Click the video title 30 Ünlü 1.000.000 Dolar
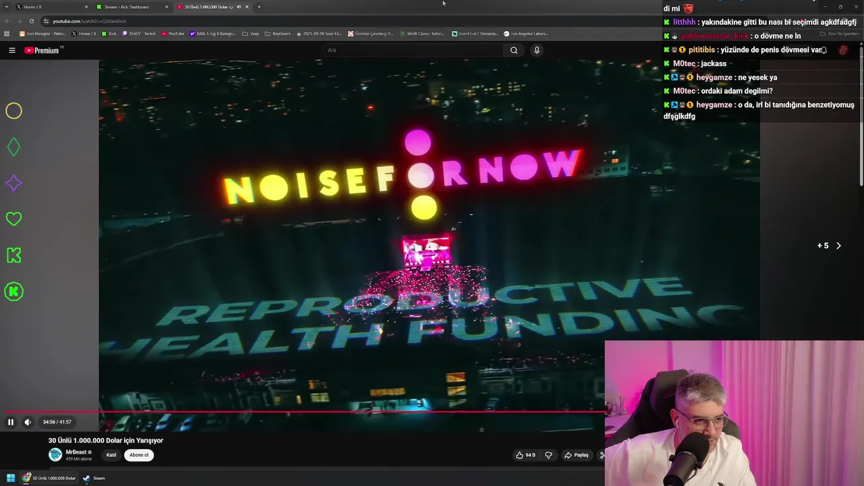Screen dimensions: 864x486 (106, 440)
